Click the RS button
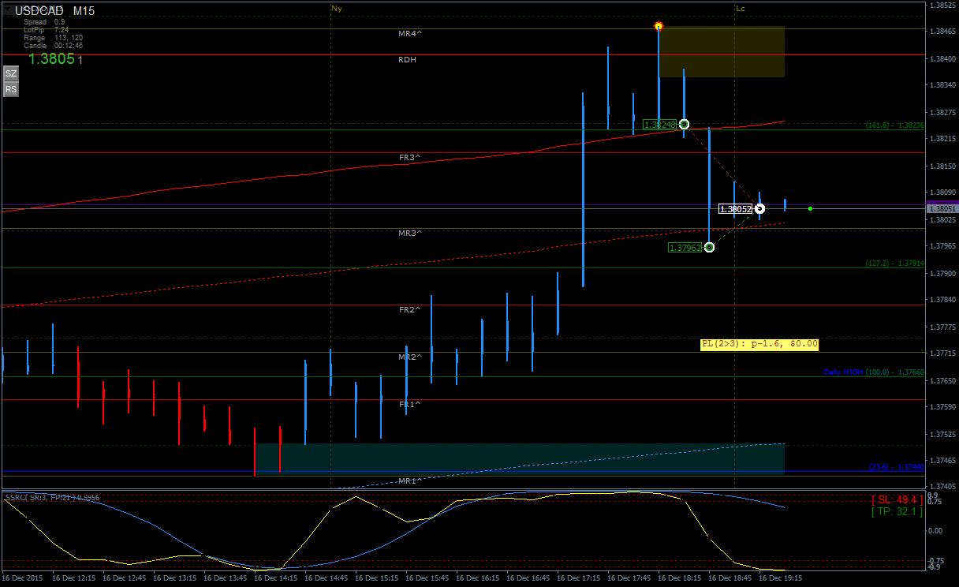959x587 pixels. (11, 89)
